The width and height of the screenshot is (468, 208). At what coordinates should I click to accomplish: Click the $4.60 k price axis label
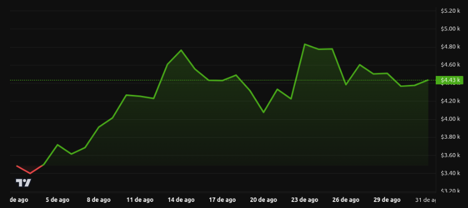[450, 65]
